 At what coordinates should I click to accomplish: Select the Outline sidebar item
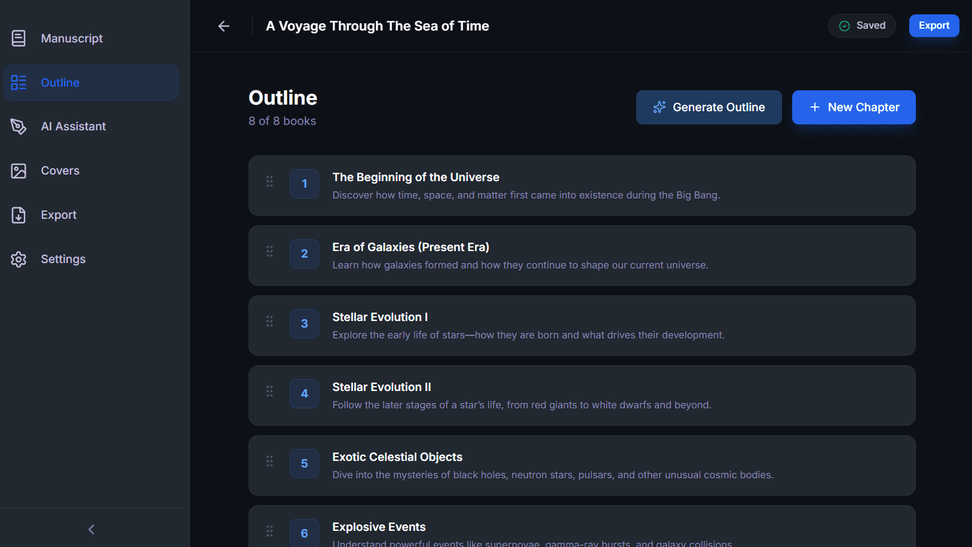(x=91, y=82)
